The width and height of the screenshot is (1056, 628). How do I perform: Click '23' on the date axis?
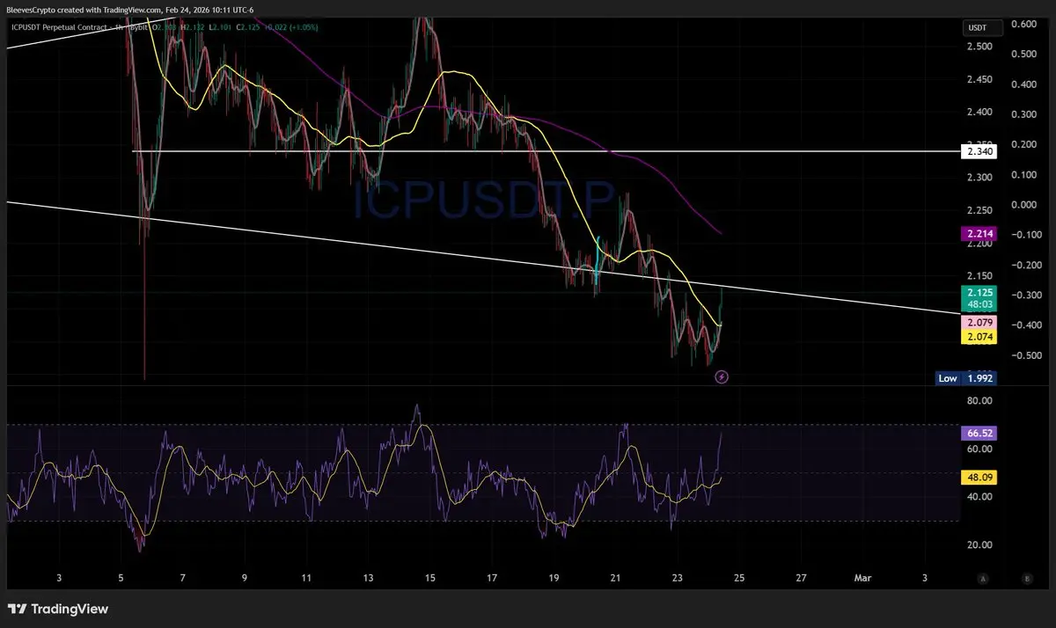(677, 578)
